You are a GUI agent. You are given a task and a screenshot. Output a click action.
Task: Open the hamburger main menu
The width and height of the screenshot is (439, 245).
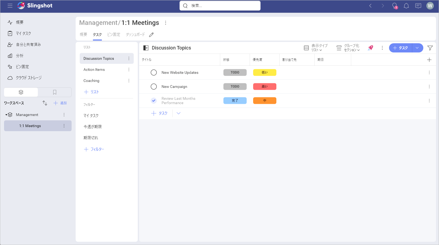10,6
